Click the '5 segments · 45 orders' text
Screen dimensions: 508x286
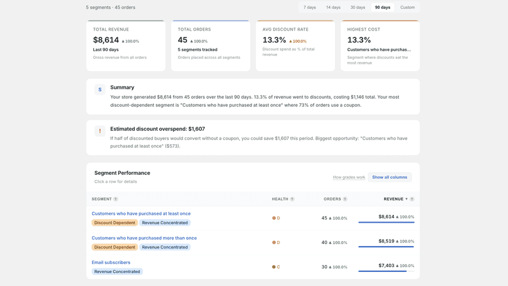point(110,7)
